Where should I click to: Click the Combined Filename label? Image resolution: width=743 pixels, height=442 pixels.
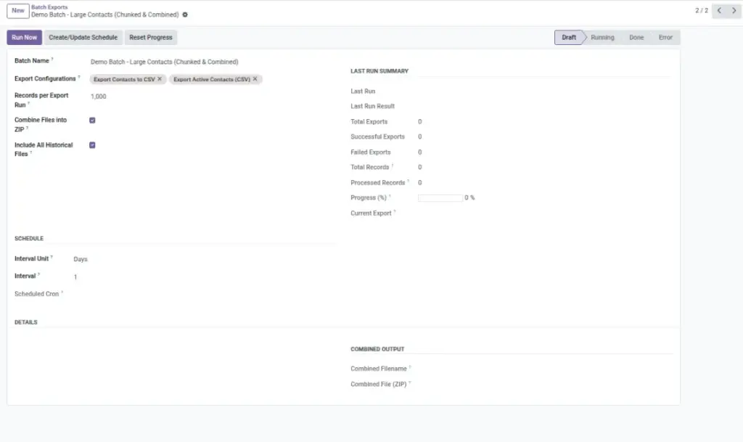[379, 369]
